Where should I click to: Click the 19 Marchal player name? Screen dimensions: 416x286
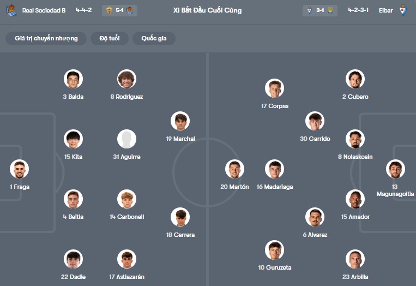tap(180, 139)
